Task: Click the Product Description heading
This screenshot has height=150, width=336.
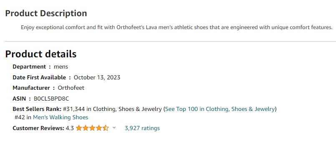Action: click(x=46, y=13)
